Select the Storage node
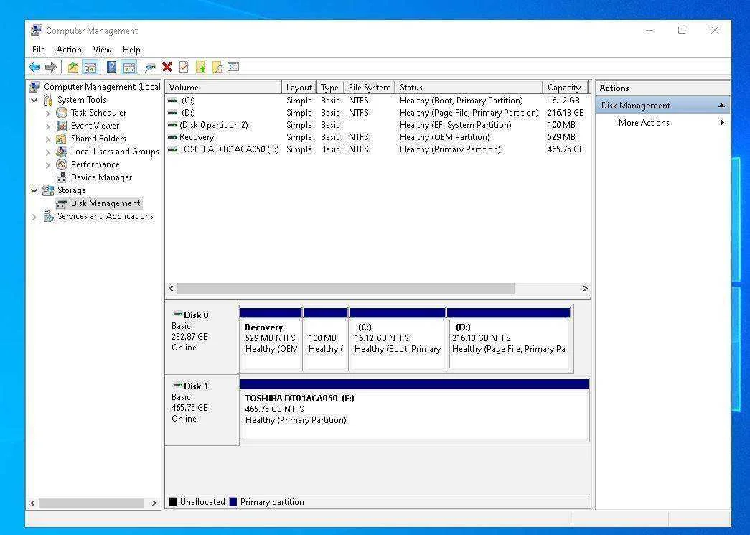Screen dimensions: 750x535 point(71,190)
